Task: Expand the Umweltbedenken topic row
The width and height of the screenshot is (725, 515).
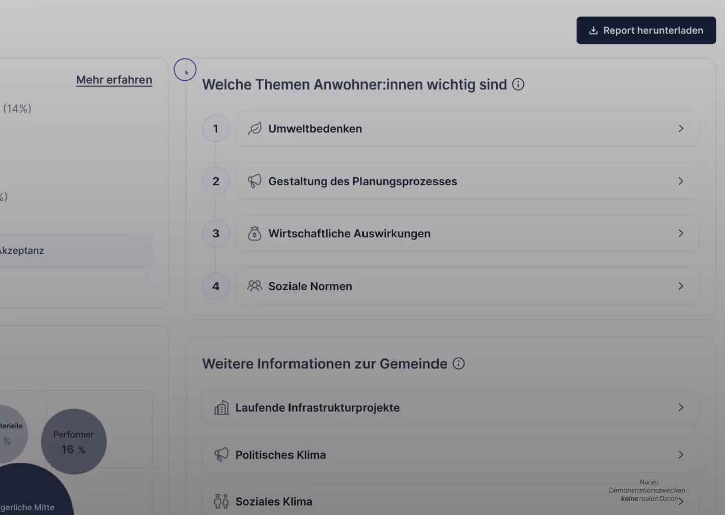Action: coord(681,128)
